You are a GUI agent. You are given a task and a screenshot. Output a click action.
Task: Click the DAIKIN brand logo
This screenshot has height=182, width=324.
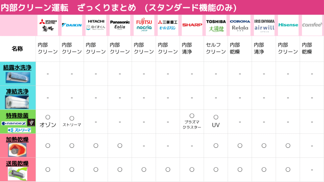click(72, 25)
